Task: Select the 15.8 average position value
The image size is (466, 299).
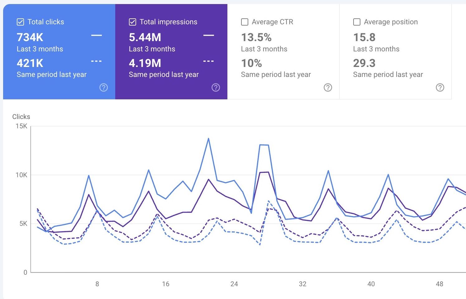Action: pyautogui.click(x=364, y=37)
